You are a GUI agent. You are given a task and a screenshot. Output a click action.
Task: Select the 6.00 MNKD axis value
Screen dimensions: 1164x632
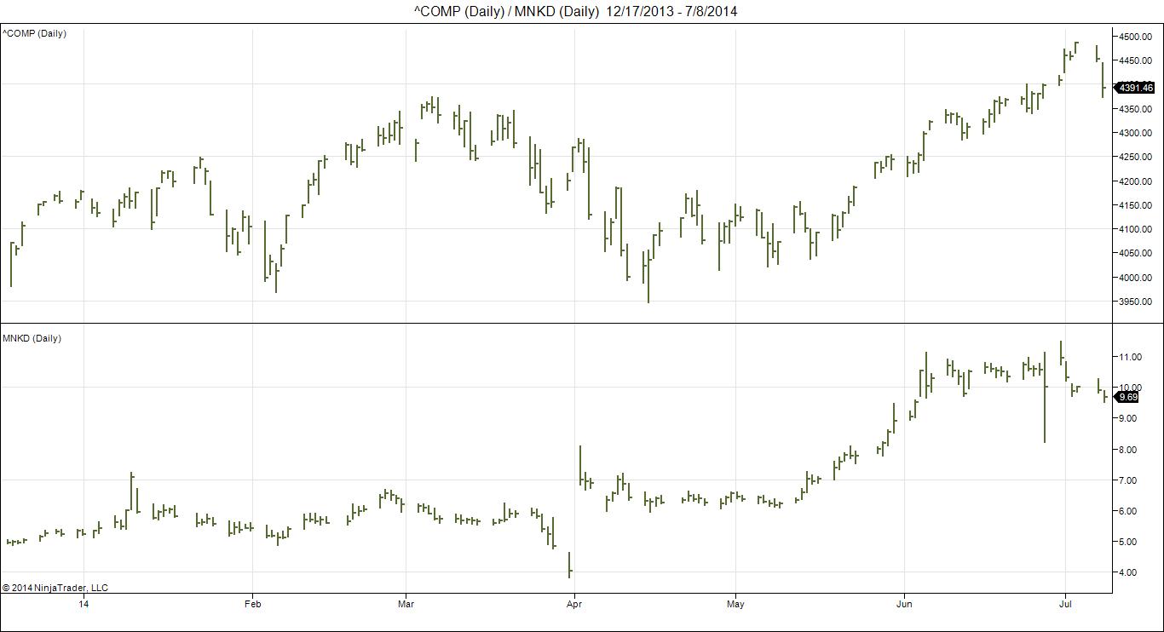(1130, 511)
